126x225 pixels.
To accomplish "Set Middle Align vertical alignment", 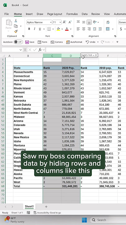I will tap(84, 22).
